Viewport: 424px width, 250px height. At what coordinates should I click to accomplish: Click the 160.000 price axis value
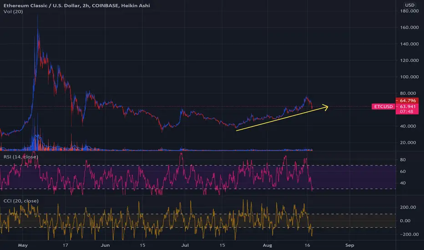(x=409, y=27)
